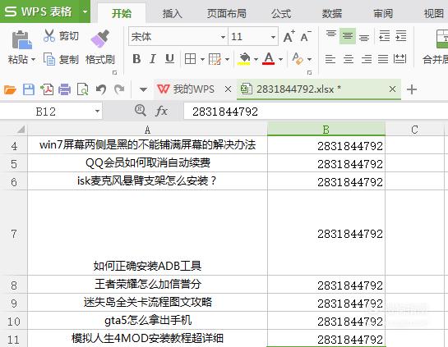This screenshot has width=448, height=347.
Task: Click the formula bar input field
Action: (x=316, y=112)
